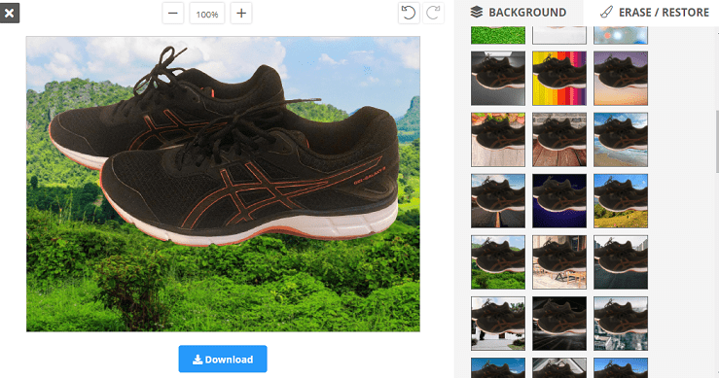The image size is (719, 378).
Task: Switch to the BACKGROUND tab
Action: 519,13
